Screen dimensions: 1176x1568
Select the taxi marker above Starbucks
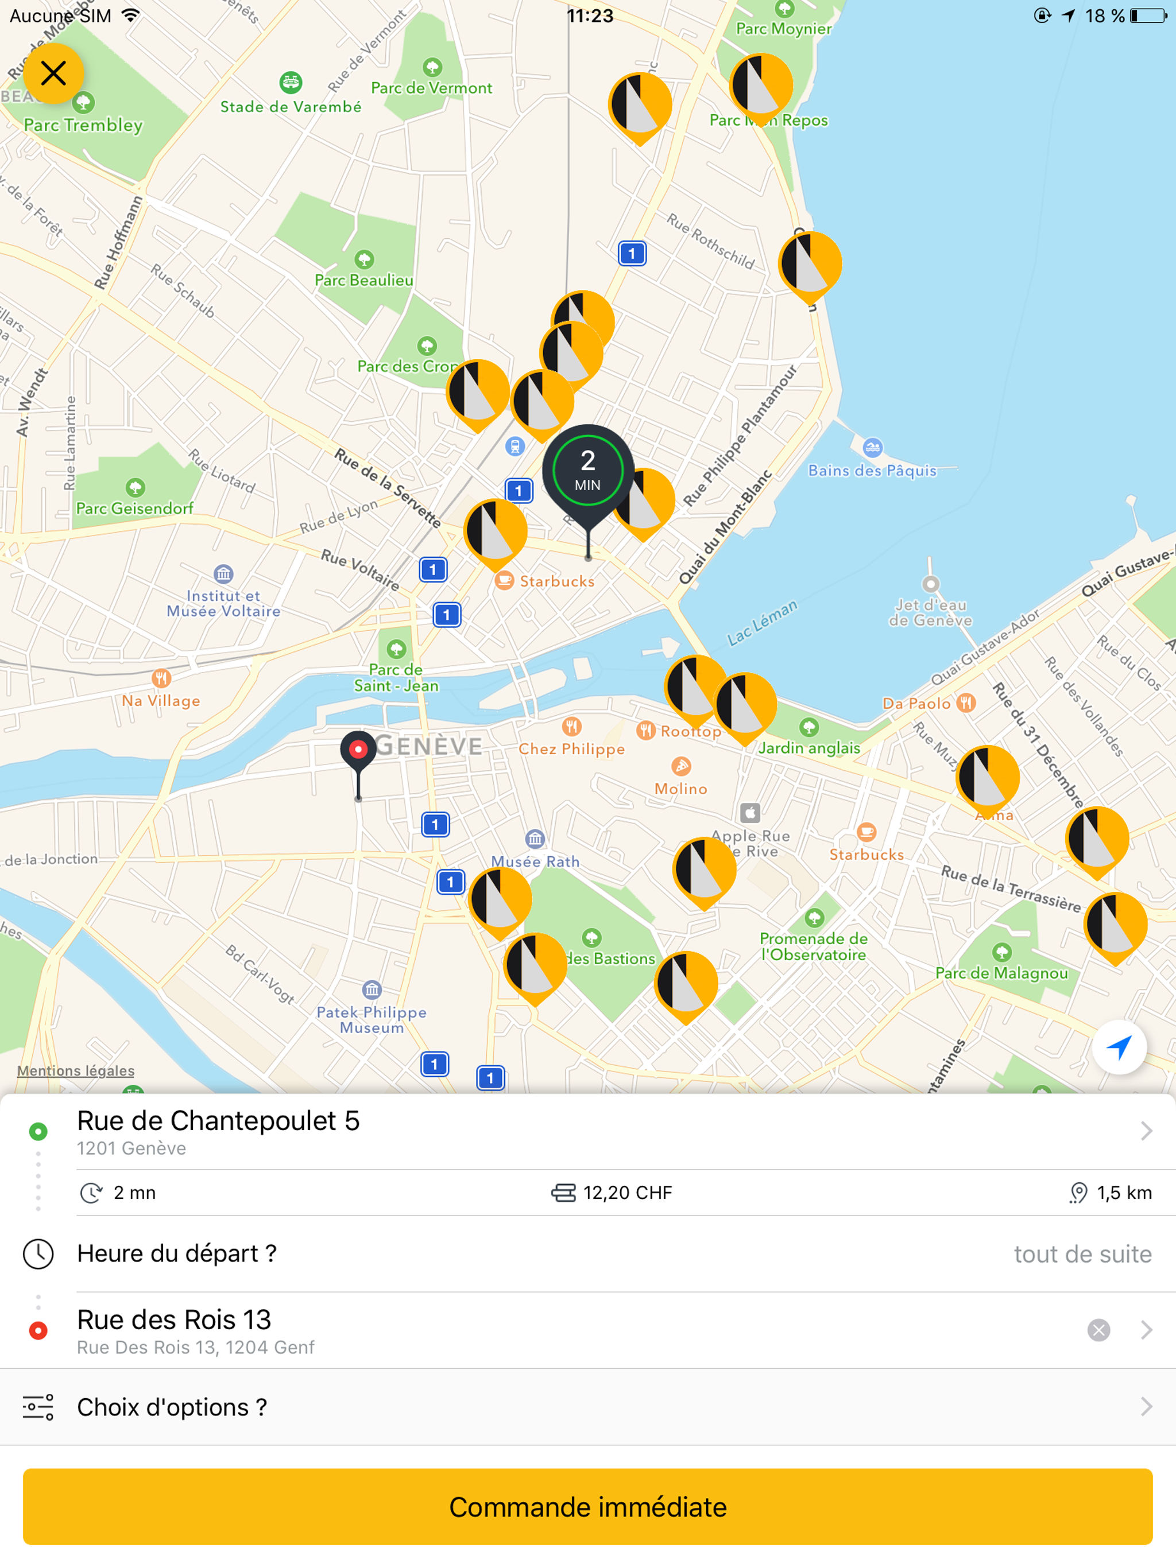coord(495,534)
